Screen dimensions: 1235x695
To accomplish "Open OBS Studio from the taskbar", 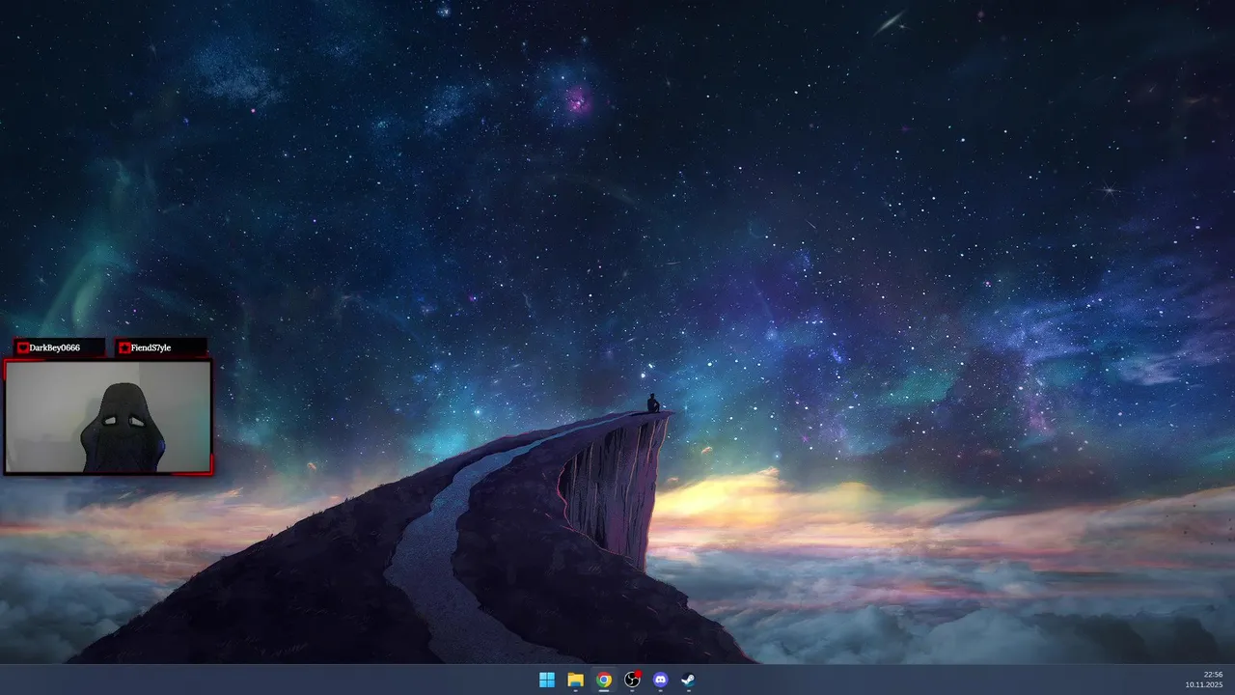I will [x=632, y=680].
